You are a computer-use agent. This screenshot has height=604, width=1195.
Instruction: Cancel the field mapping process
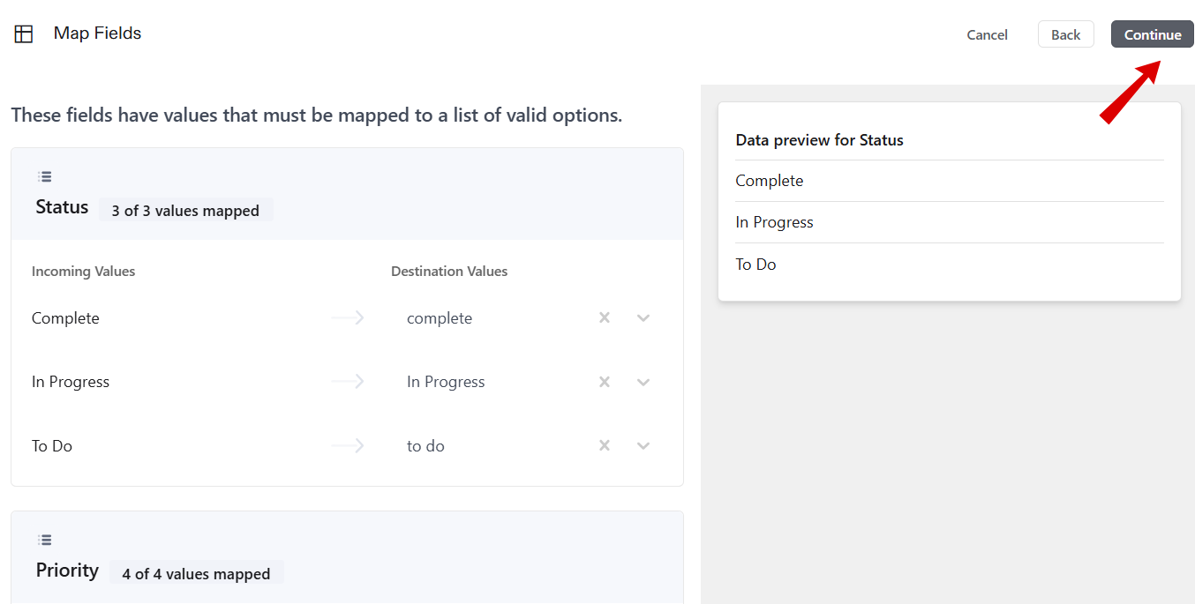pyautogui.click(x=987, y=34)
